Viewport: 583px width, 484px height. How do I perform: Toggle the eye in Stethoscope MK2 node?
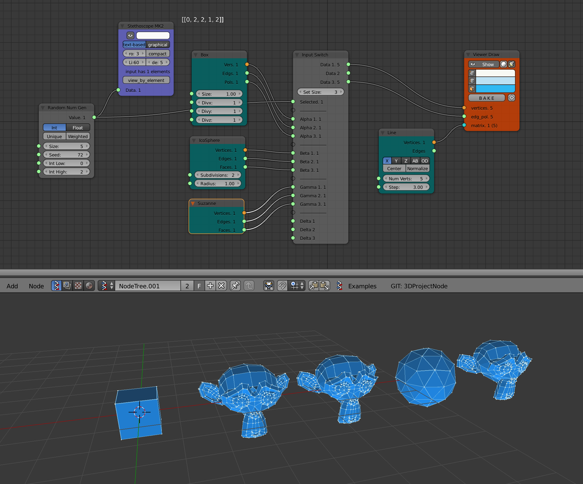tap(130, 36)
